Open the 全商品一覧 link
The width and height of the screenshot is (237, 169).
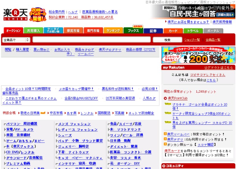(x=213, y=40)
